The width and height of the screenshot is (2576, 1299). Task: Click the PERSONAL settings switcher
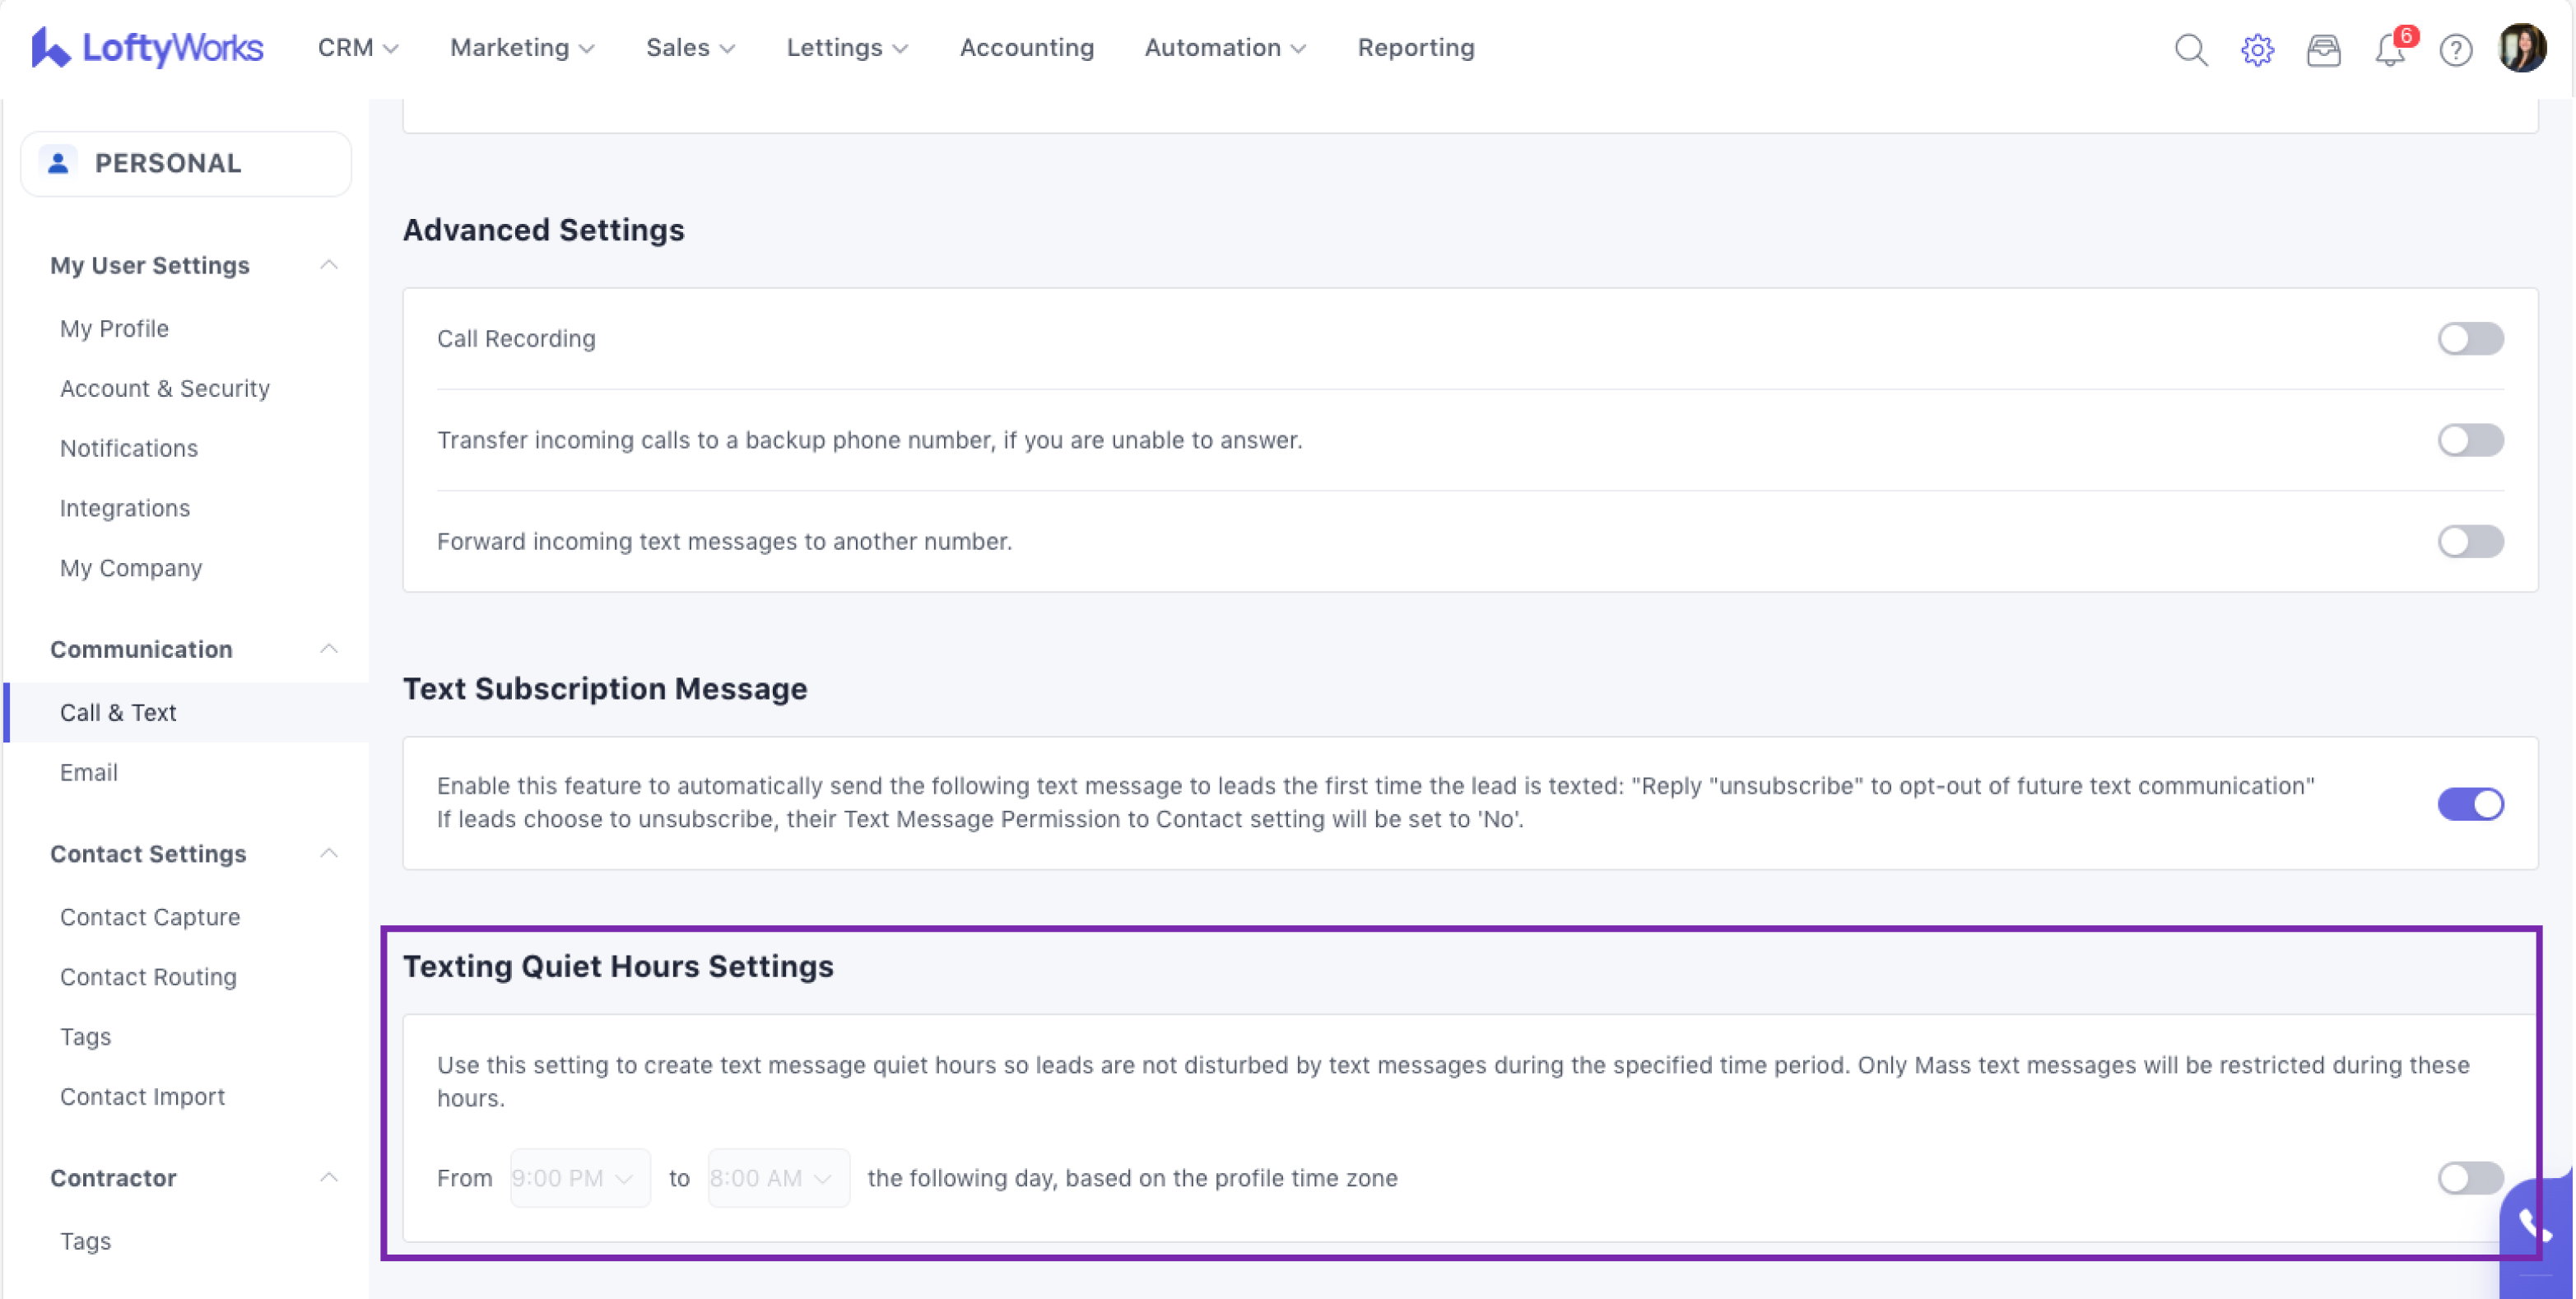[186, 163]
